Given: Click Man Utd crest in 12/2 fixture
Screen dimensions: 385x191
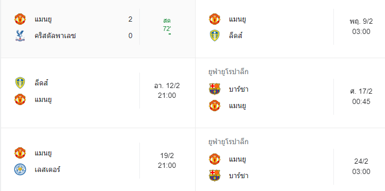Looking at the screenshot, I should tap(20, 99).
